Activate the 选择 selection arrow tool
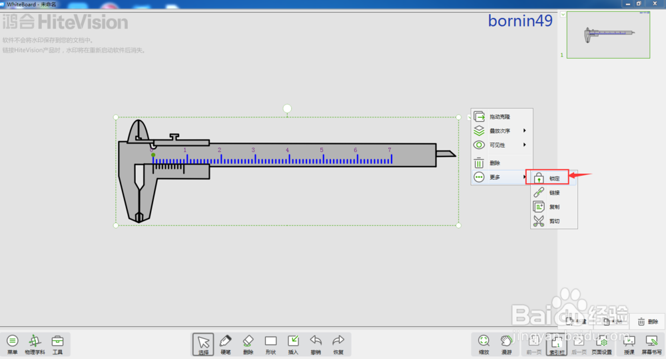Viewport: 666px width, 359px height. (203, 344)
